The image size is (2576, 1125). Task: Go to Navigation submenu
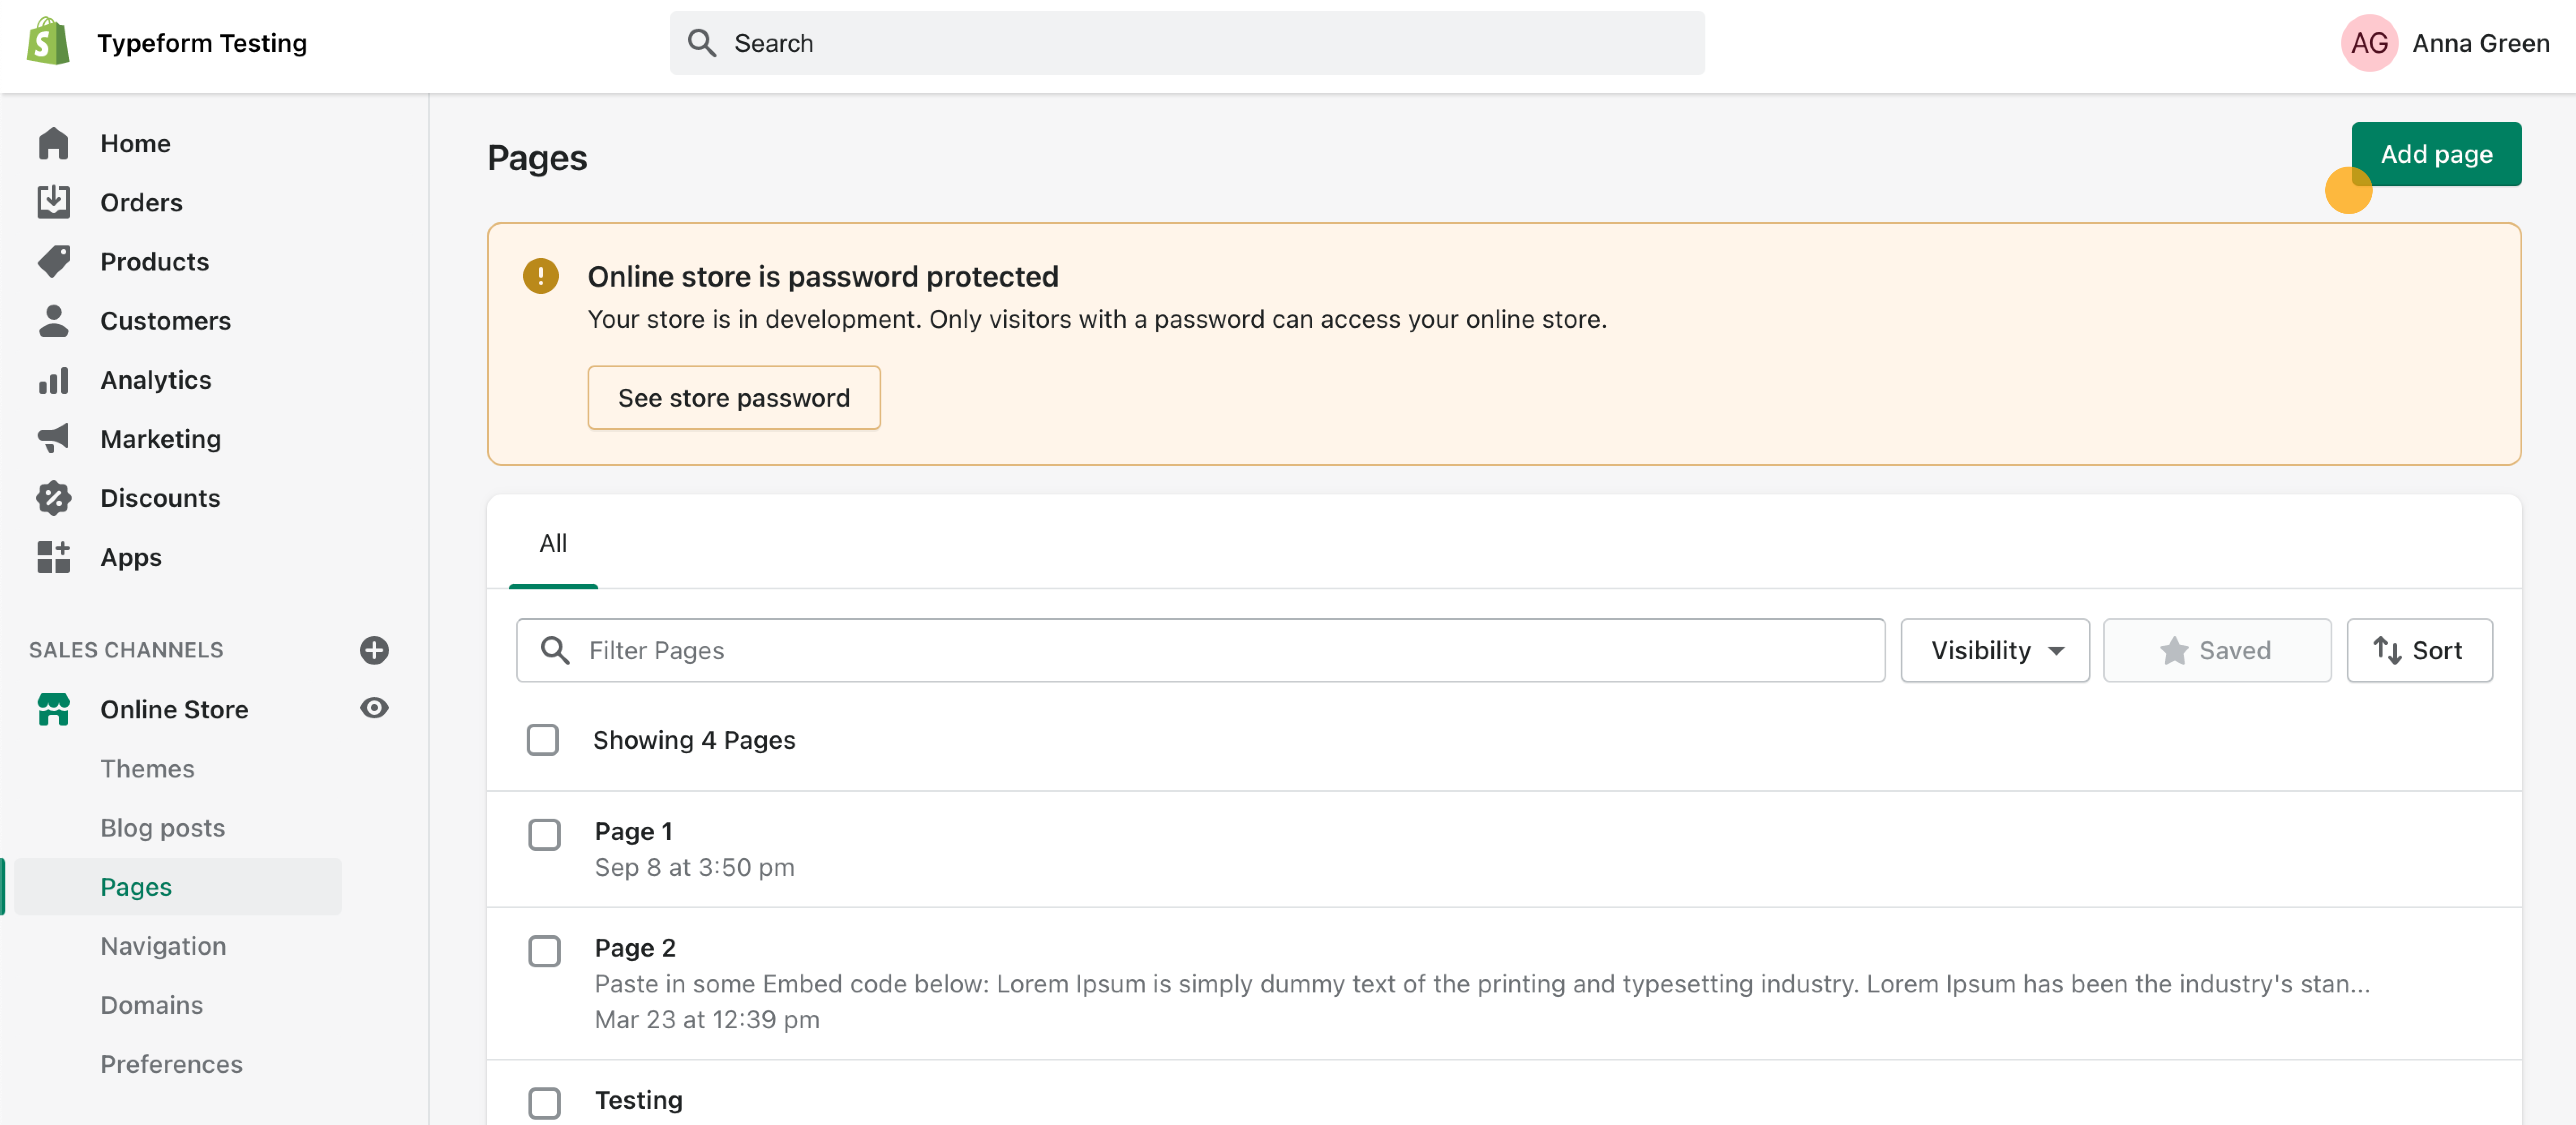pyautogui.click(x=163, y=945)
